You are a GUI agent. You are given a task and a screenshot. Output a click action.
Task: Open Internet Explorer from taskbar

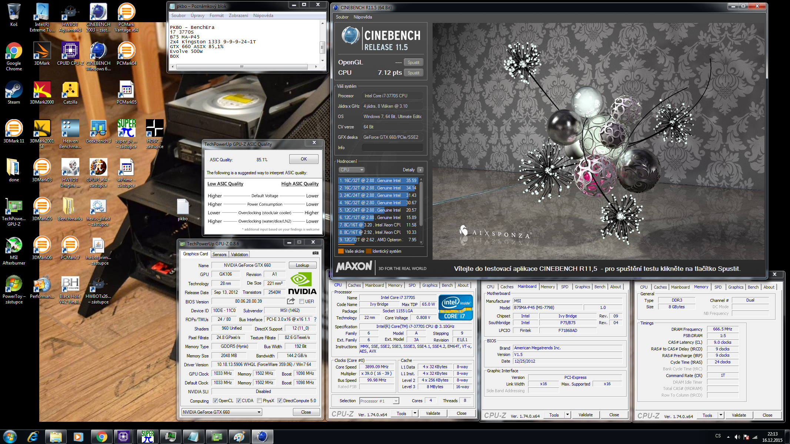pos(33,437)
